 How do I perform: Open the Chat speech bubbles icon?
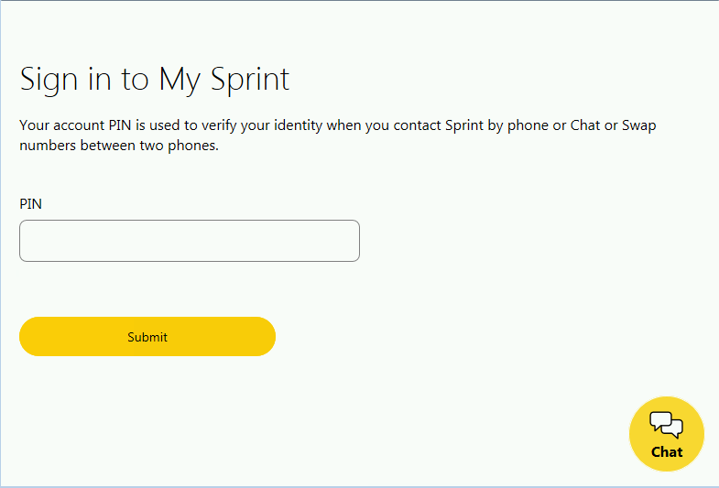pos(667,425)
